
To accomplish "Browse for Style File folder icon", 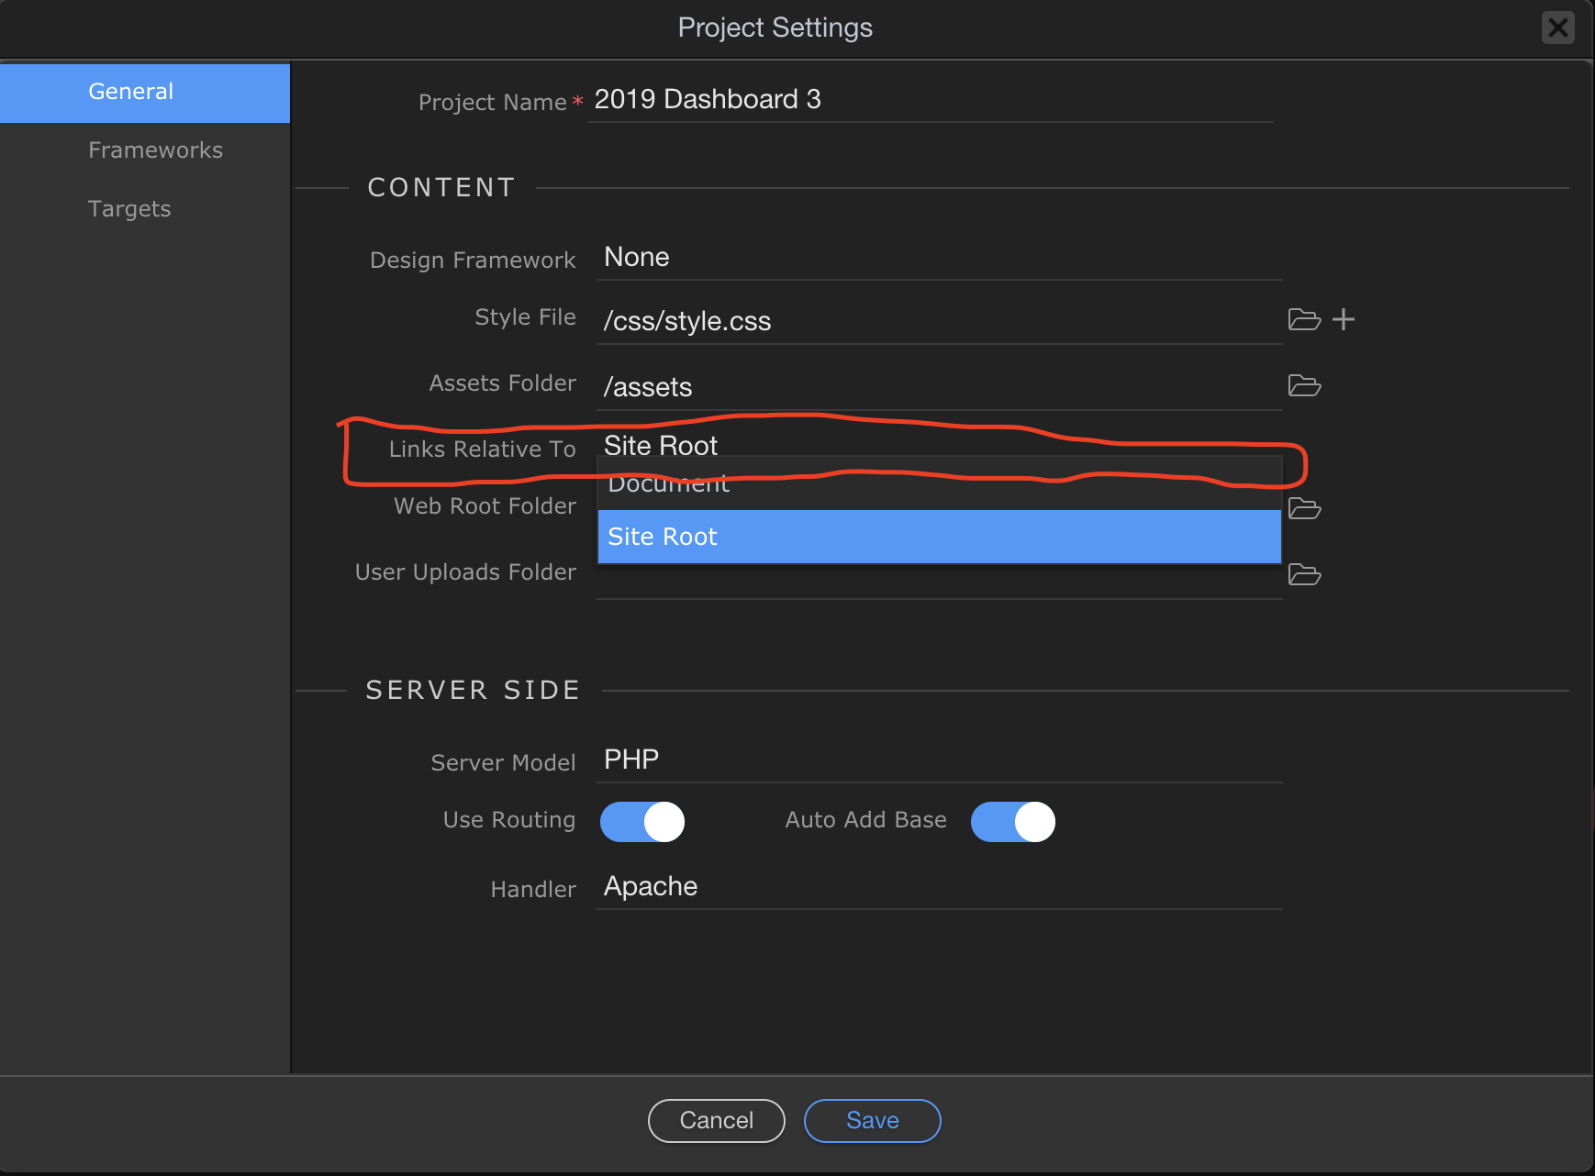I will click(x=1303, y=319).
